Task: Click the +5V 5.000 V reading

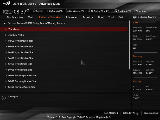Action: [x=149, y=90]
